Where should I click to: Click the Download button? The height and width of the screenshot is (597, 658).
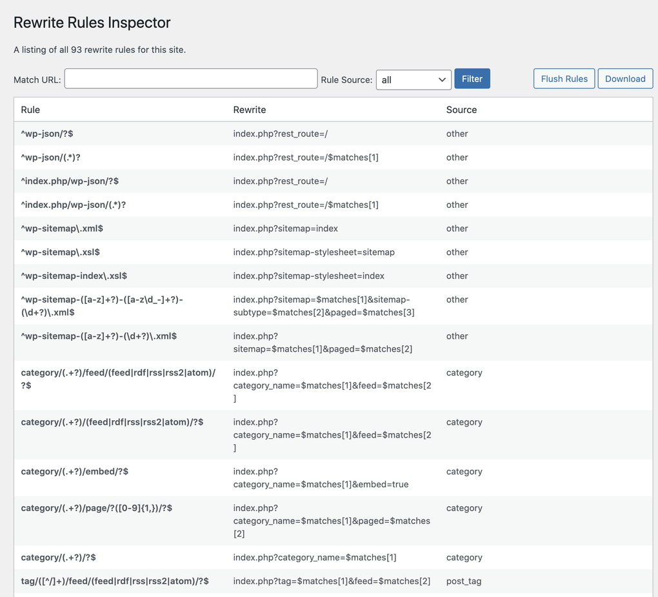click(x=625, y=79)
